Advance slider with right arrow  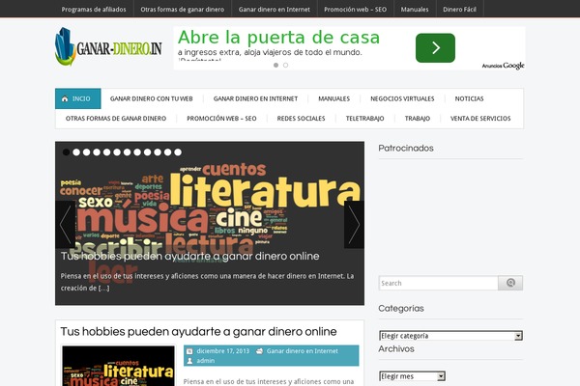point(354,224)
